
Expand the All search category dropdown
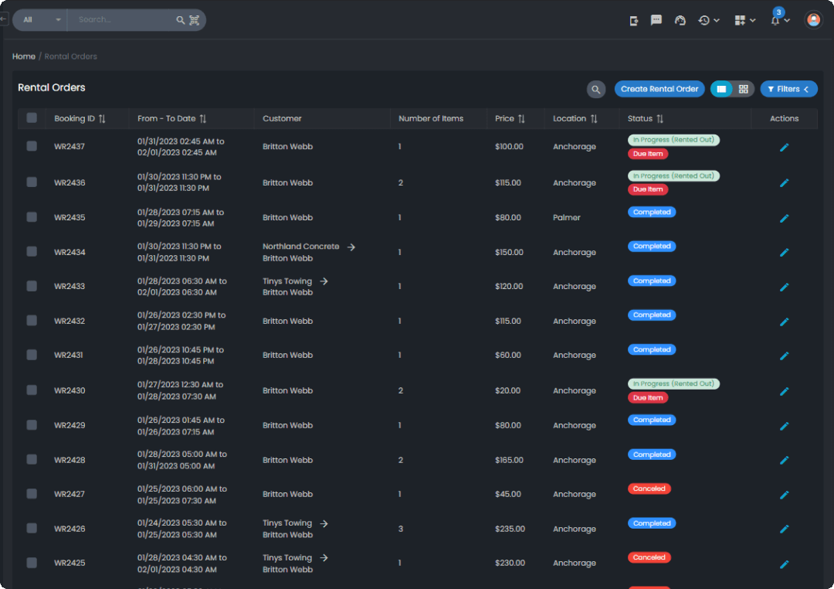pyautogui.click(x=40, y=19)
